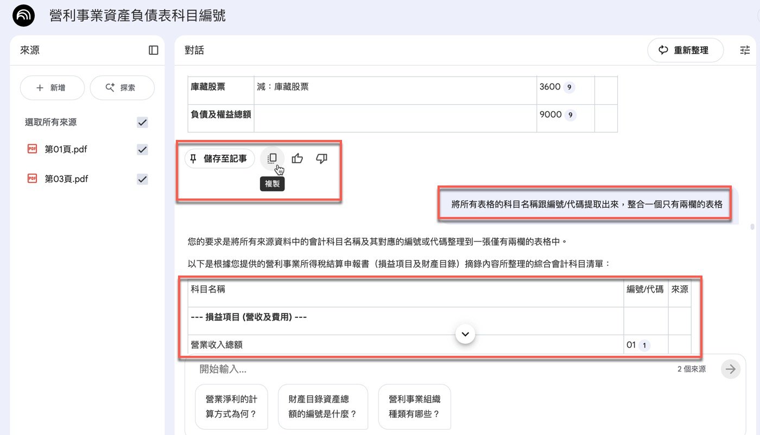The height and width of the screenshot is (435, 760).
Task: Give a thumbs down to the response
Action: pyautogui.click(x=321, y=158)
